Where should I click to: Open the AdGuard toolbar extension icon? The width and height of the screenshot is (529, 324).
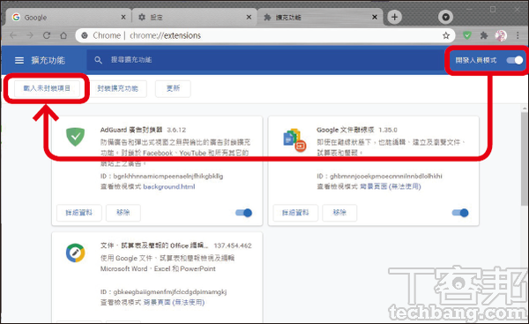pos(467,35)
